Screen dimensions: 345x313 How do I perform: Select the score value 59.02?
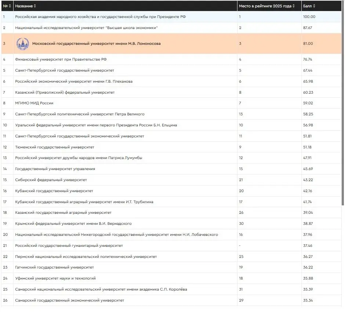tap(308, 103)
